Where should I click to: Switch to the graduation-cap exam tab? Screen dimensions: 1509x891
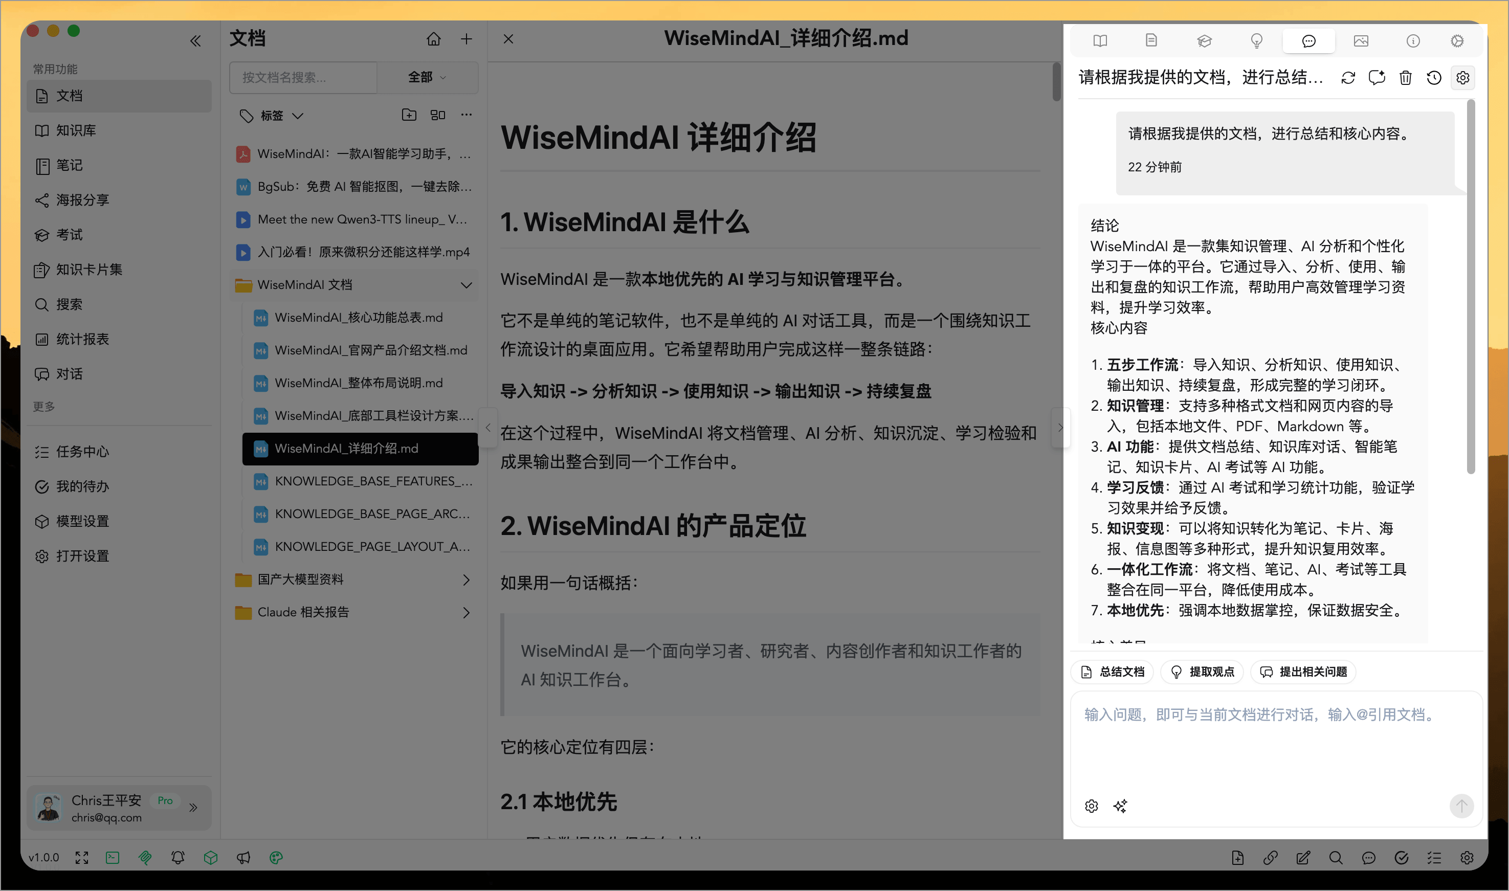click(x=1205, y=41)
